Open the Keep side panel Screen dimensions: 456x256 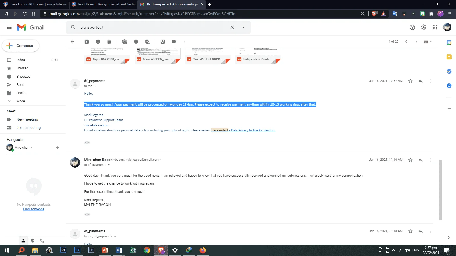[x=449, y=57]
